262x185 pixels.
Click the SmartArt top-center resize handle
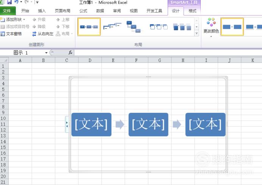(148, 77)
